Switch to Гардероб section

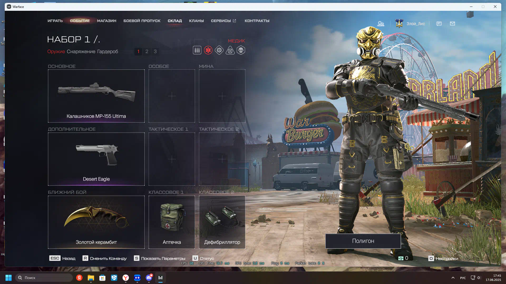tap(108, 52)
